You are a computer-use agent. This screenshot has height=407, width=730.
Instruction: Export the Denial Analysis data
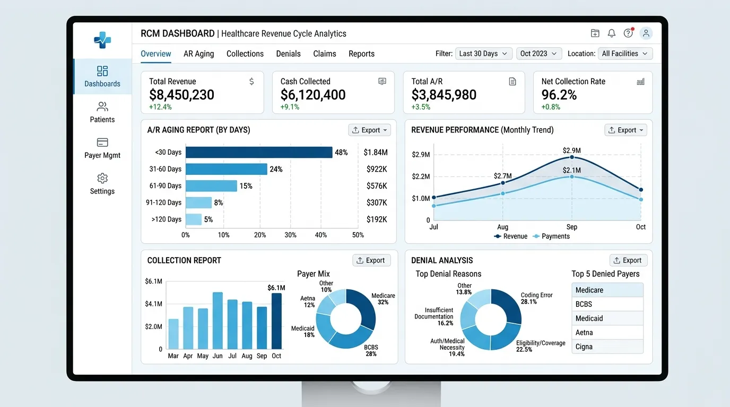pos(628,260)
